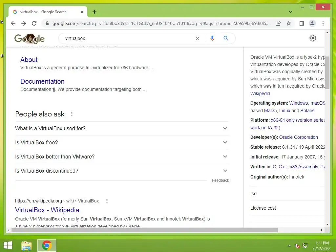Image resolution: width=336 pixels, height=252 pixels.
Task: Expand Is VirtualBox free? question
Action: 122,142
